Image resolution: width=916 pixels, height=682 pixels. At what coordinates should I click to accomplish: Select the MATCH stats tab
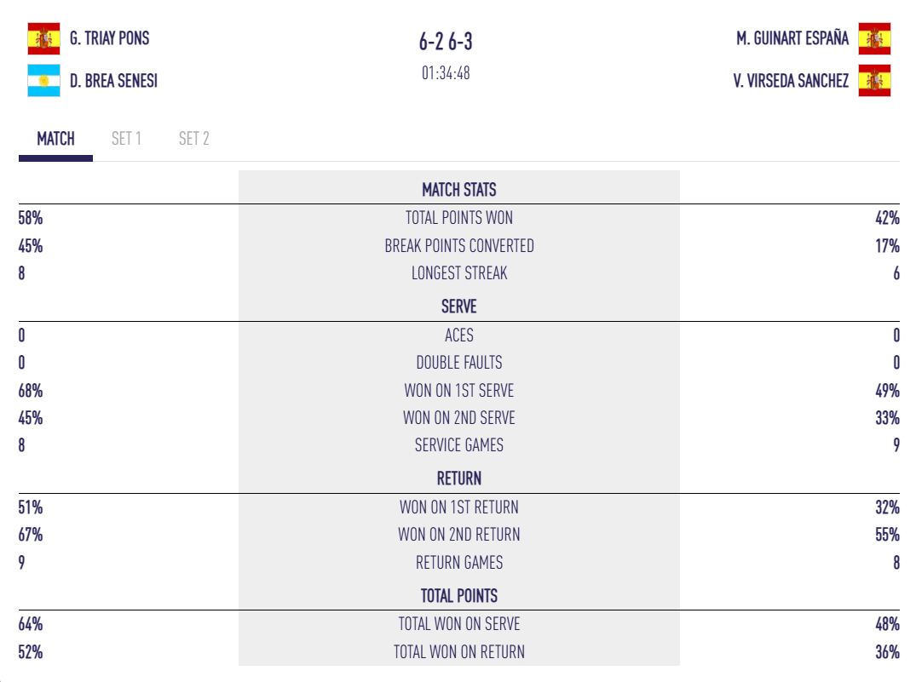click(x=55, y=139)
